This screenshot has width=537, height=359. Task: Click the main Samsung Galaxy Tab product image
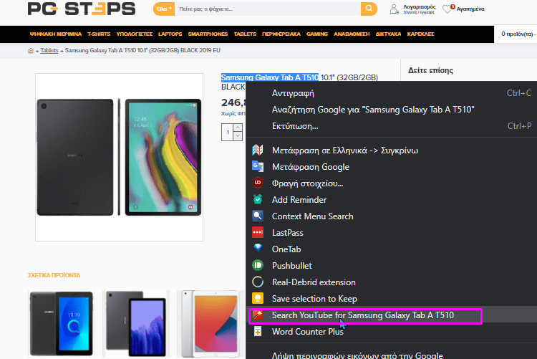pos(119,157)
